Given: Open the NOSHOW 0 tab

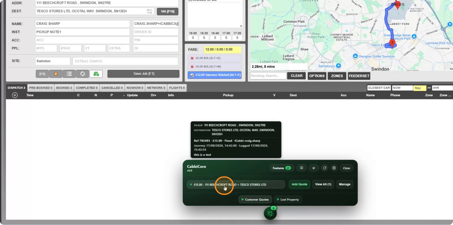Looking at the screenshot, I should click(x=135, y=88).
